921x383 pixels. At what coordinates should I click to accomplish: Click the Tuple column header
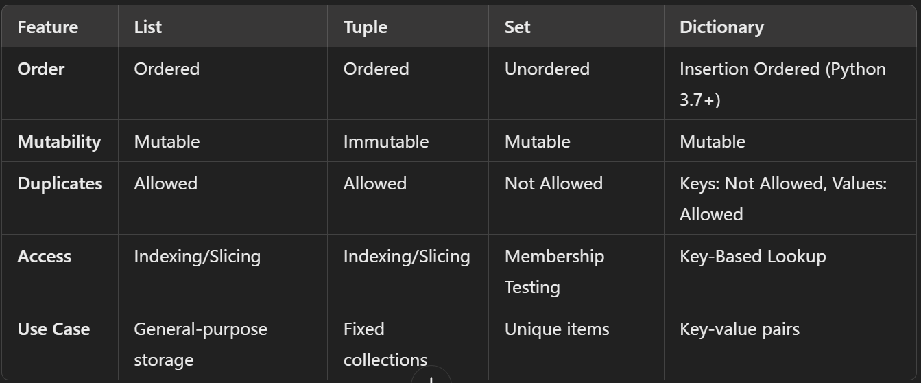366,27
